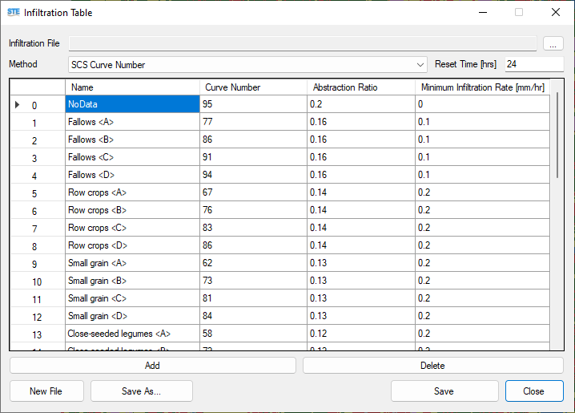Click curve number 81 cell for Small grain <C>
The width and height of the screenshot is (575, 413).
tap(253, 298)
